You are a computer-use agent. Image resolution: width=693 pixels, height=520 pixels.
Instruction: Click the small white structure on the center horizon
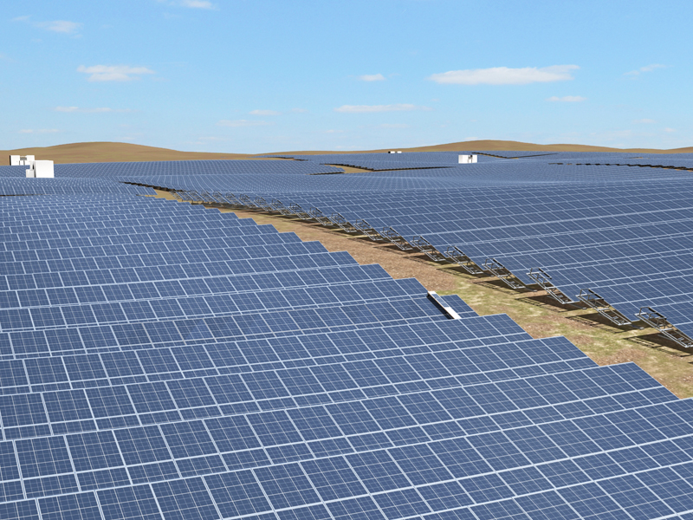[x=395, y=152]
